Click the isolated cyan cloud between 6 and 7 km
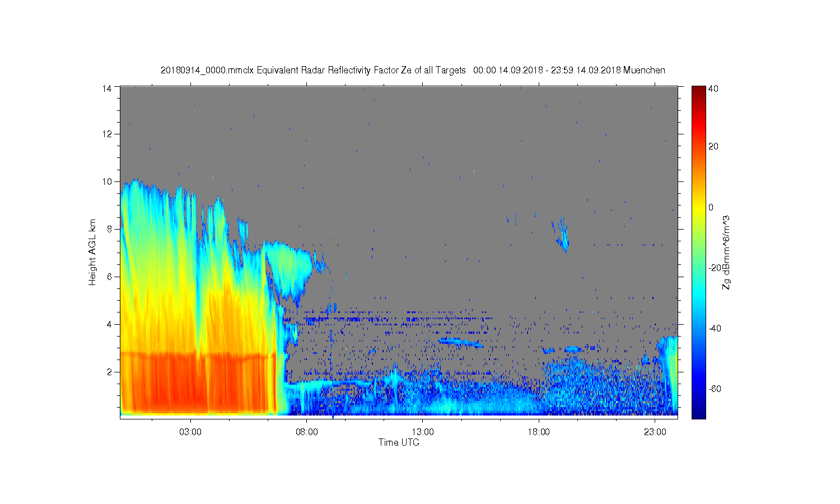 coord(288,269)
